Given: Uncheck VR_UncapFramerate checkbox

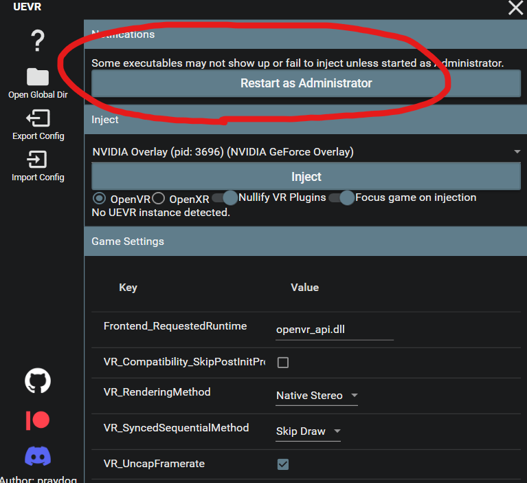Looking at the screenshot, I should pyautogui.click(x=282, y=464).
